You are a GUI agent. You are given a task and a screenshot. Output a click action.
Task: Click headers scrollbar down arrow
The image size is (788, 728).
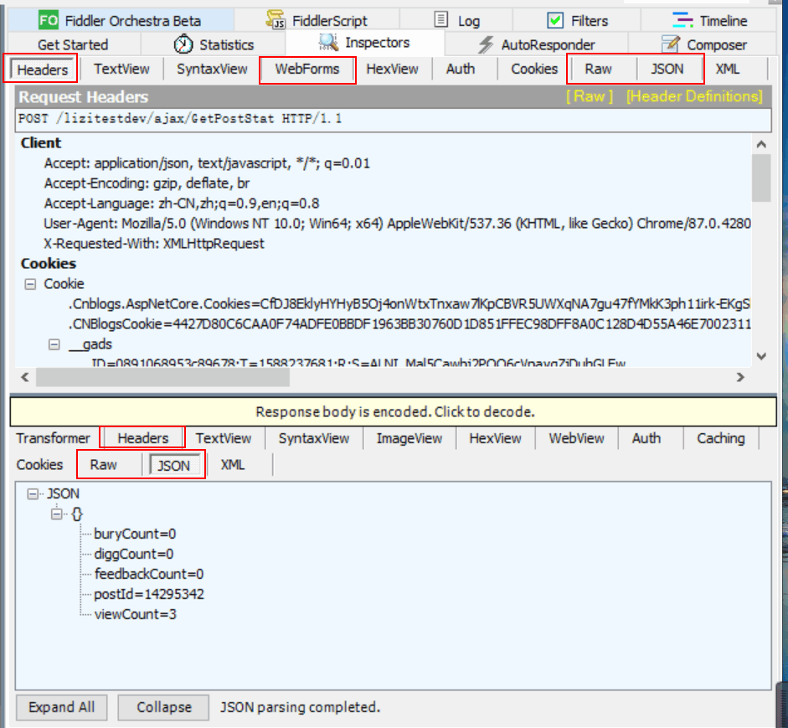pyautogui.click(x=761, y=356)
